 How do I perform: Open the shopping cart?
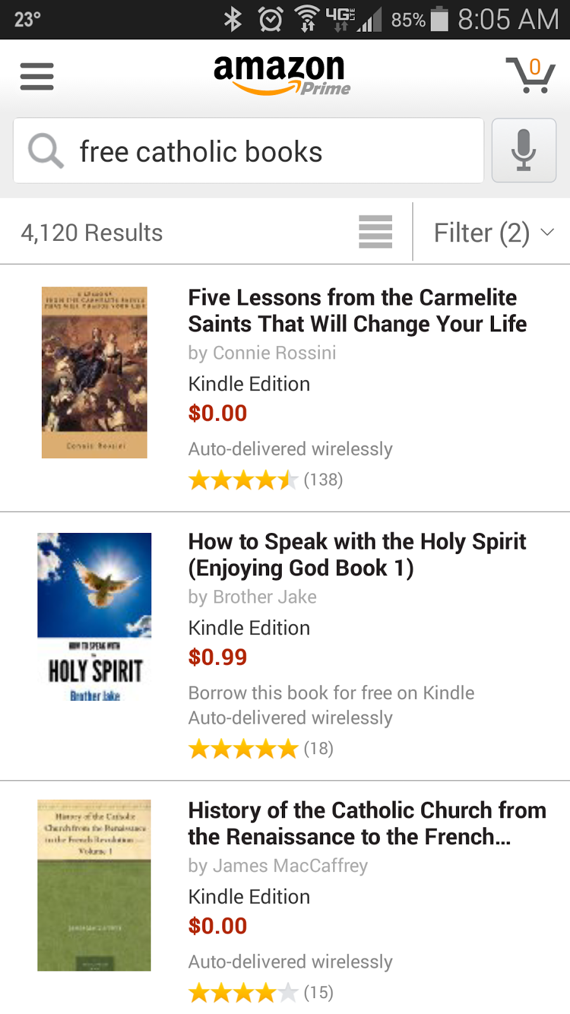click(531, 75)
